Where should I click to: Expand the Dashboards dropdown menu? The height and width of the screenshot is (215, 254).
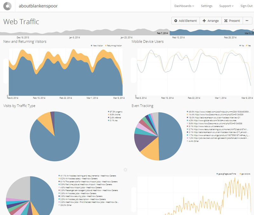point(184,6)
